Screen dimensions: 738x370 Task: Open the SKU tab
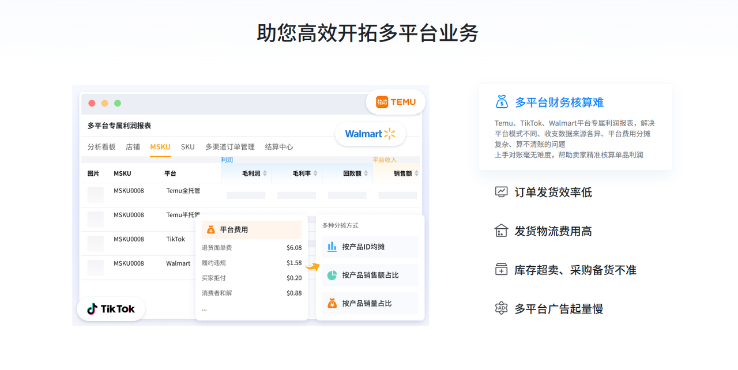click(x=188, y=147)
